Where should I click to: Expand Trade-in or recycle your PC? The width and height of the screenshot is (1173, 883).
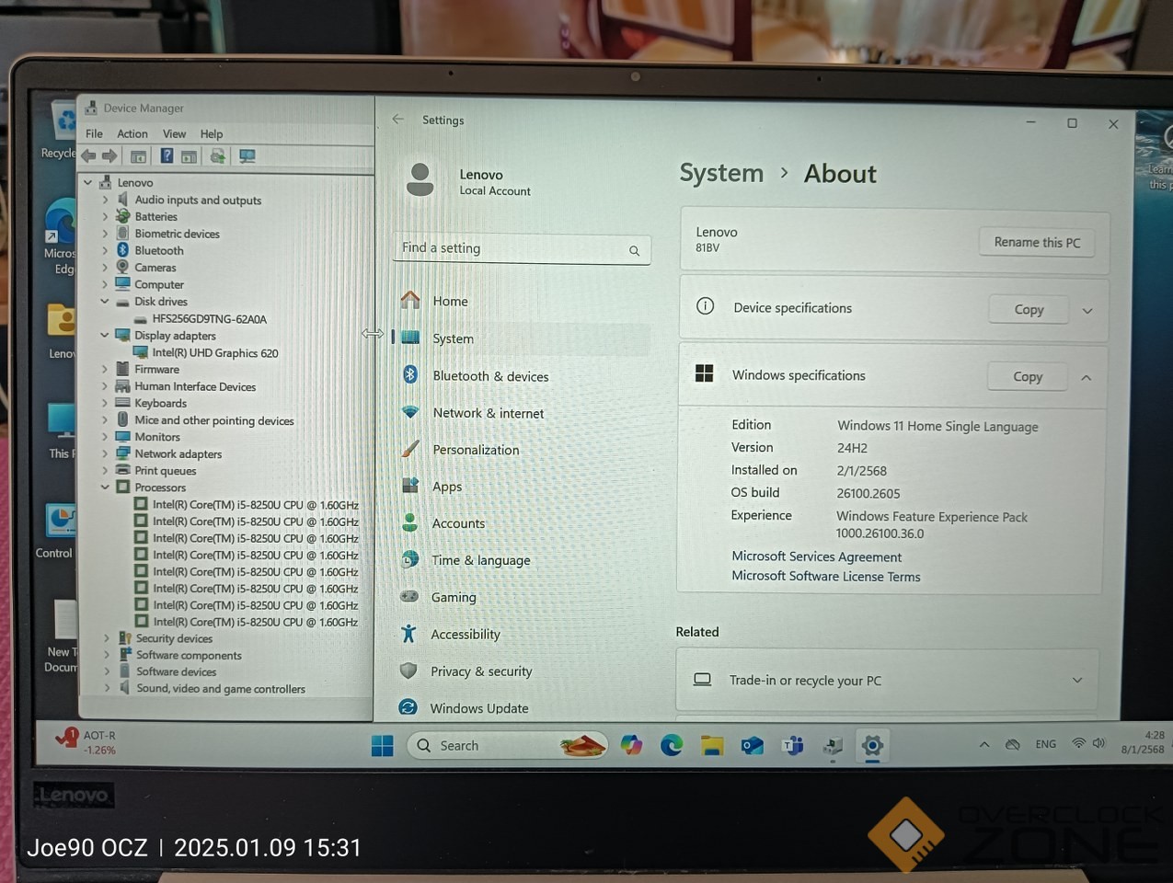(1077, 681)
